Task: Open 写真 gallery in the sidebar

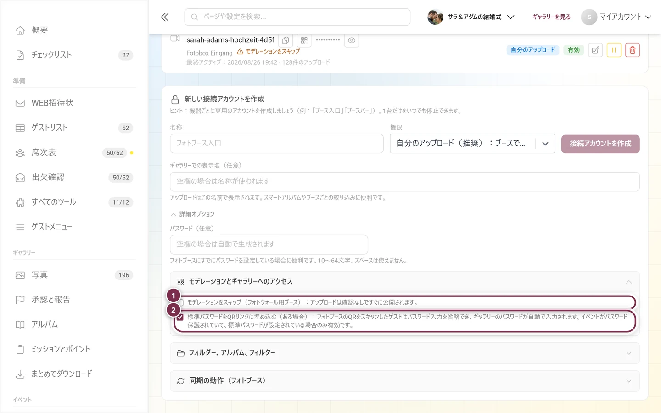Action: click(74, 275)
